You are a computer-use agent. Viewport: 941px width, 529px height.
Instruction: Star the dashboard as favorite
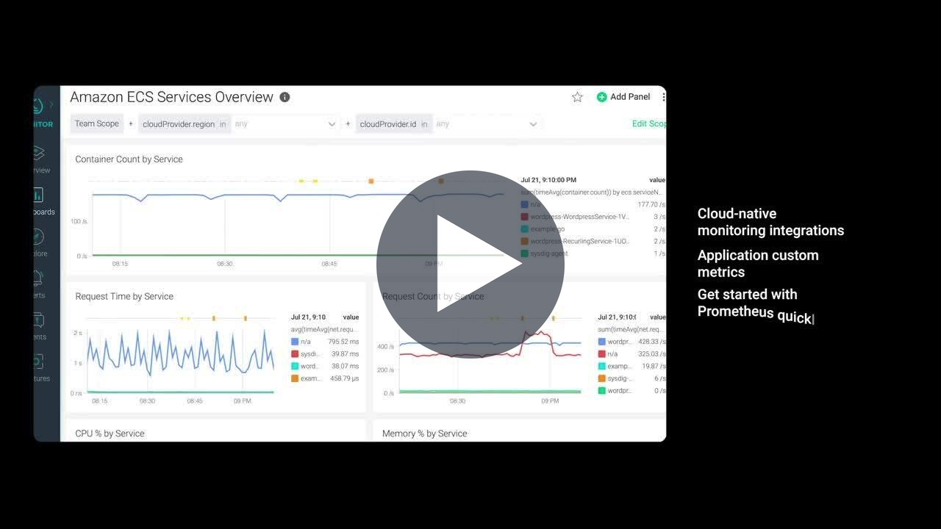click(577, 97)
